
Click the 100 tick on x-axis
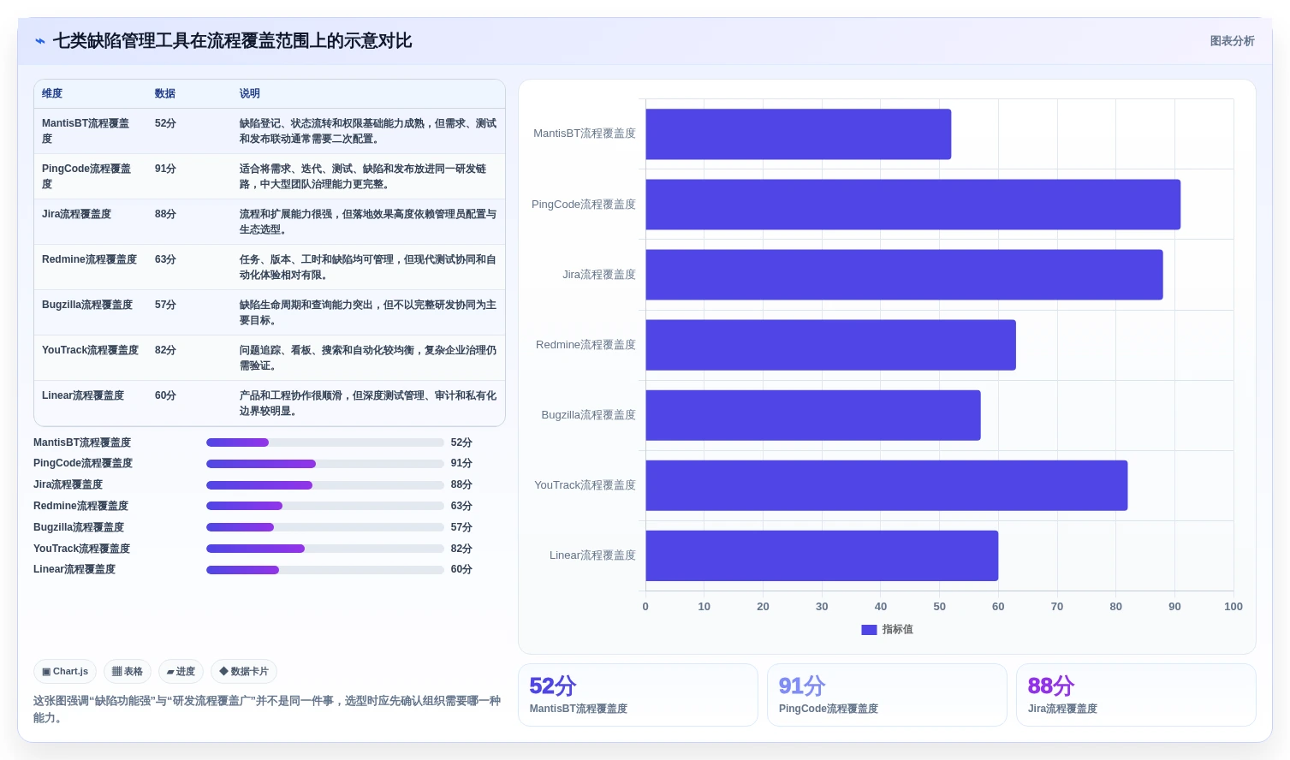[x=1233, y=607]
